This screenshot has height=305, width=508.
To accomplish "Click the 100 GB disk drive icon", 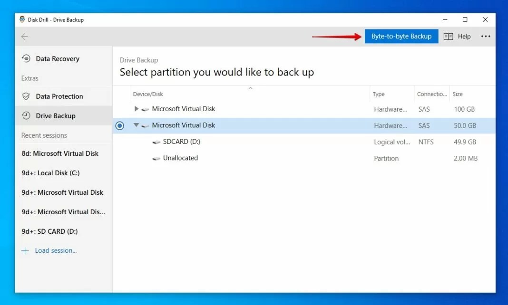I will pyautogui.click(x=146, y=109).
